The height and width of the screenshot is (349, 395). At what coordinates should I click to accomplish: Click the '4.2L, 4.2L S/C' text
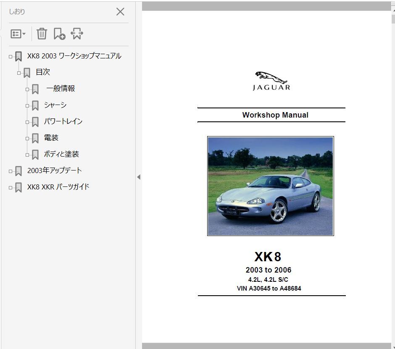268,280
